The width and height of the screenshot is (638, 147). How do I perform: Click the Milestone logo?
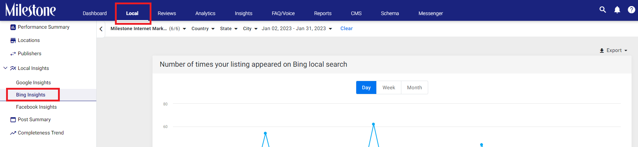[30, 10]
